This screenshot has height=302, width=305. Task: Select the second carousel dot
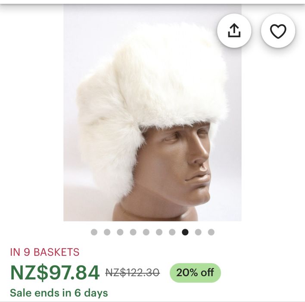(x=107, y=232)
